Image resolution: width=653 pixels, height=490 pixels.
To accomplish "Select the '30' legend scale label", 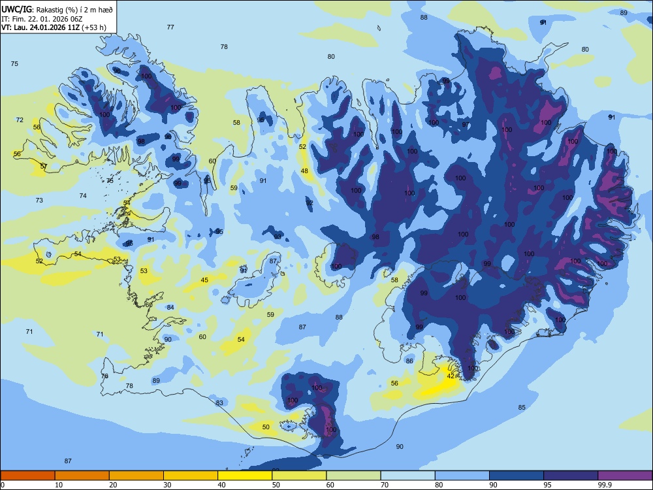I will pos(167,485).
